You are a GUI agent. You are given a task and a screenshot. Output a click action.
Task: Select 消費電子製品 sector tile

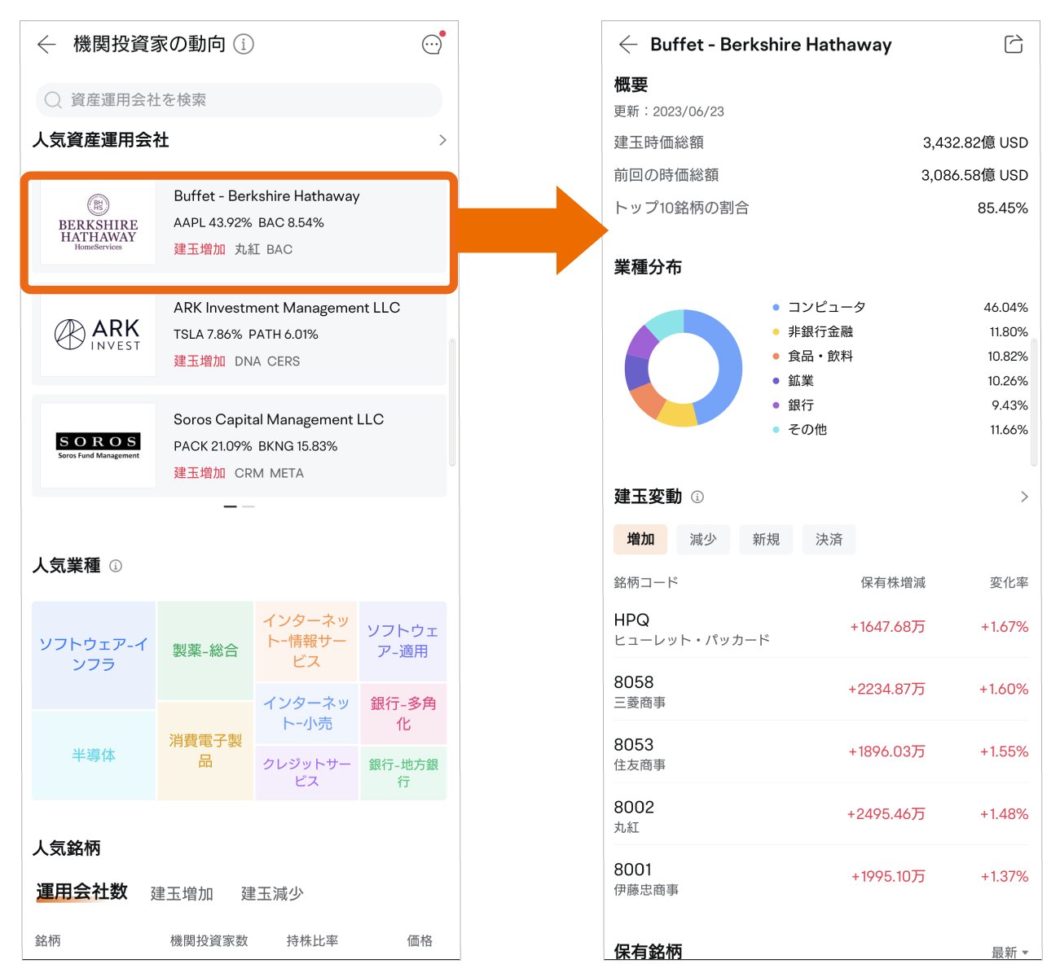click(x=205, y=751)
